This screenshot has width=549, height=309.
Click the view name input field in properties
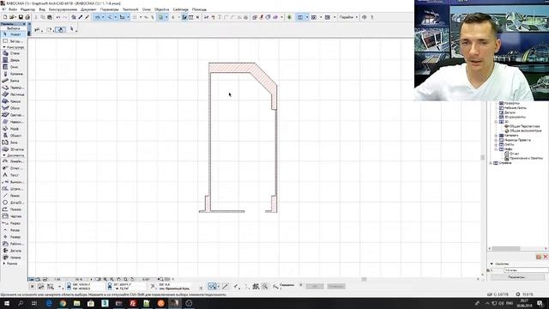click(x=526, y=270)
